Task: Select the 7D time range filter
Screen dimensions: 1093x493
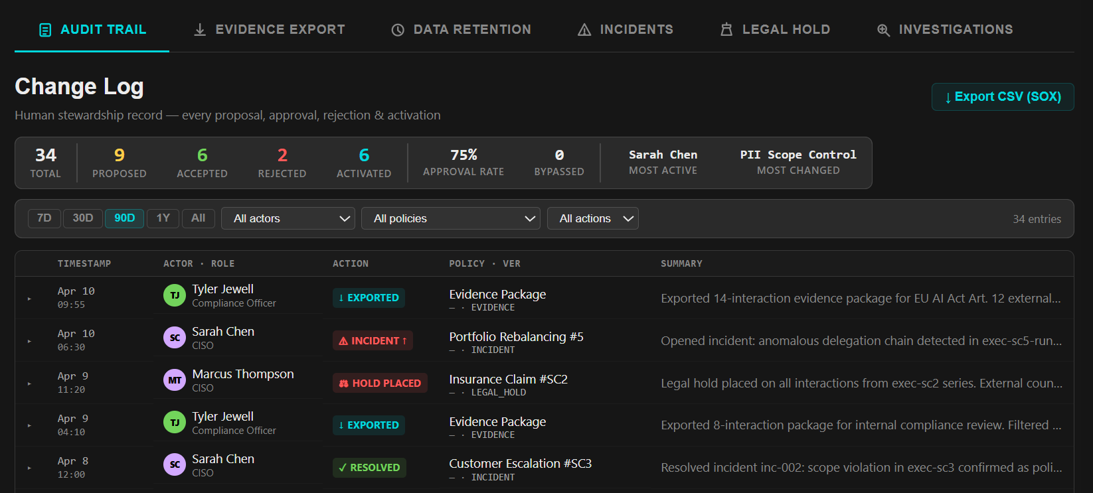Action: 44,218
